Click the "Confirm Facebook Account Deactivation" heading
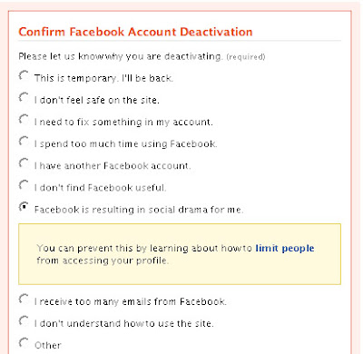The width and height of the screenshot is (363, 354). point(135,32)
